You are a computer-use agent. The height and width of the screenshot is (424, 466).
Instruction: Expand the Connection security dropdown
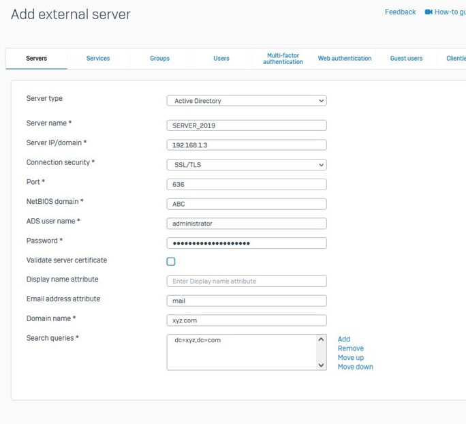point(246,165)
